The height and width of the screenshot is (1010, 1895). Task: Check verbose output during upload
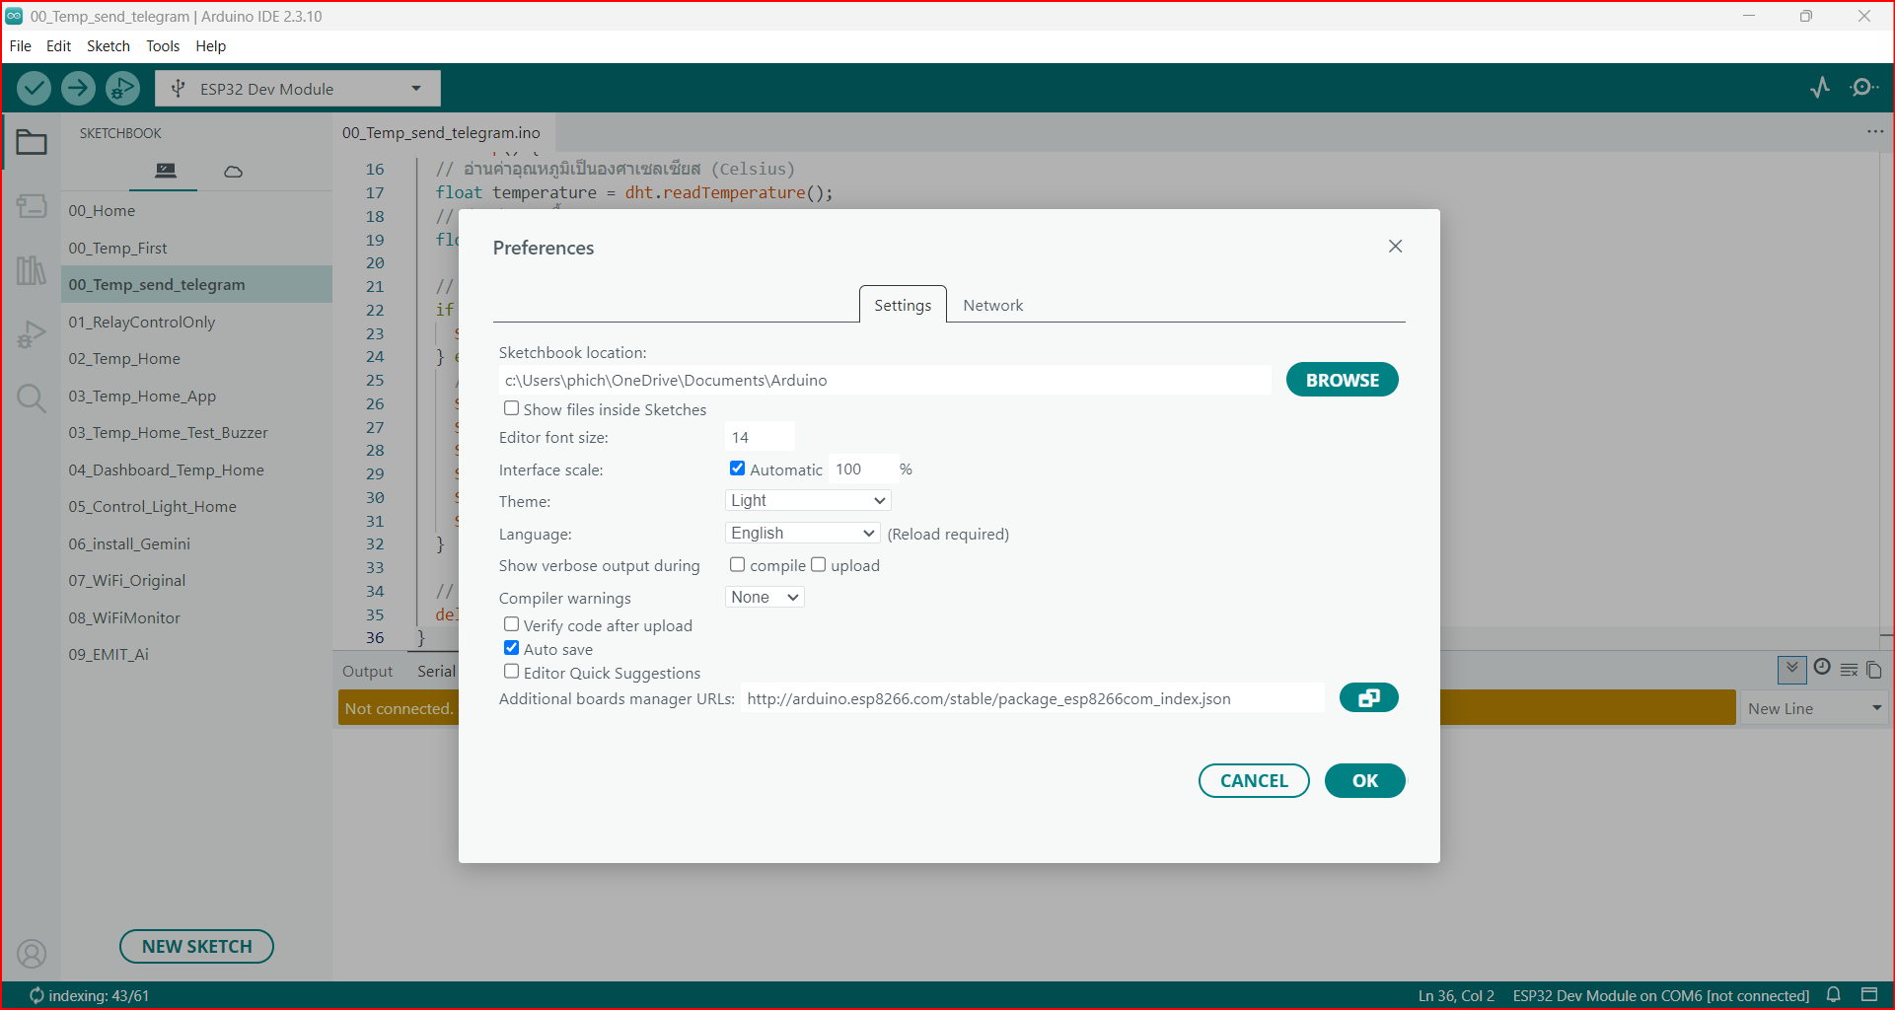[x=818, y=565]
